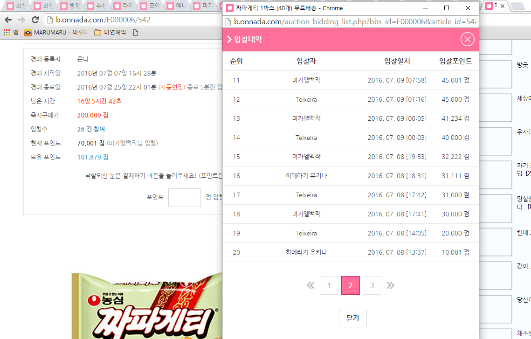Close the bid history panel with circled X
This screenshot has height=339, width=531.
pos(467,39)
